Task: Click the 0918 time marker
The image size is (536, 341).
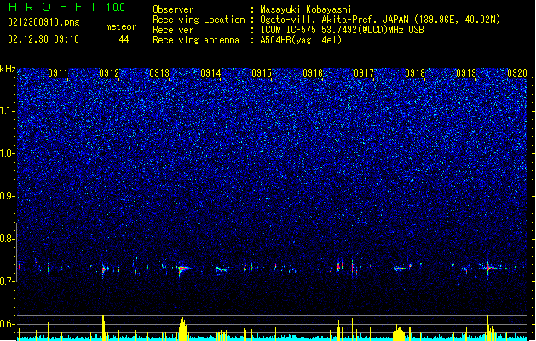Action: (415, 73)
